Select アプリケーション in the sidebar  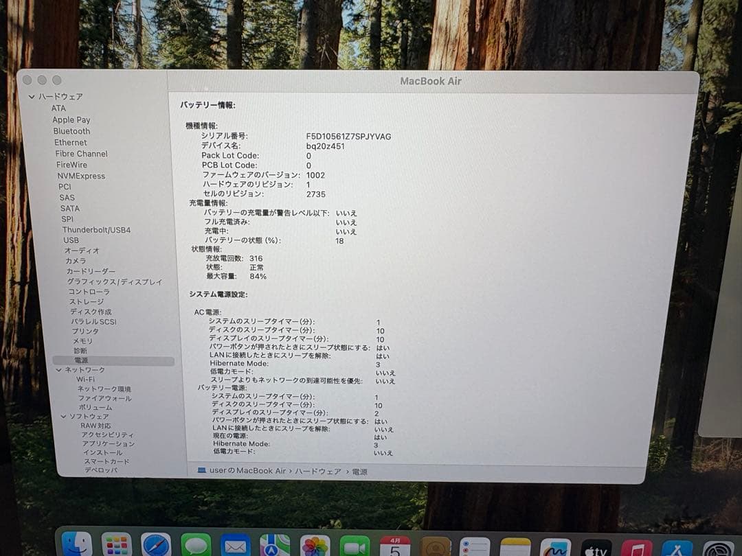[x=109, y=444]
